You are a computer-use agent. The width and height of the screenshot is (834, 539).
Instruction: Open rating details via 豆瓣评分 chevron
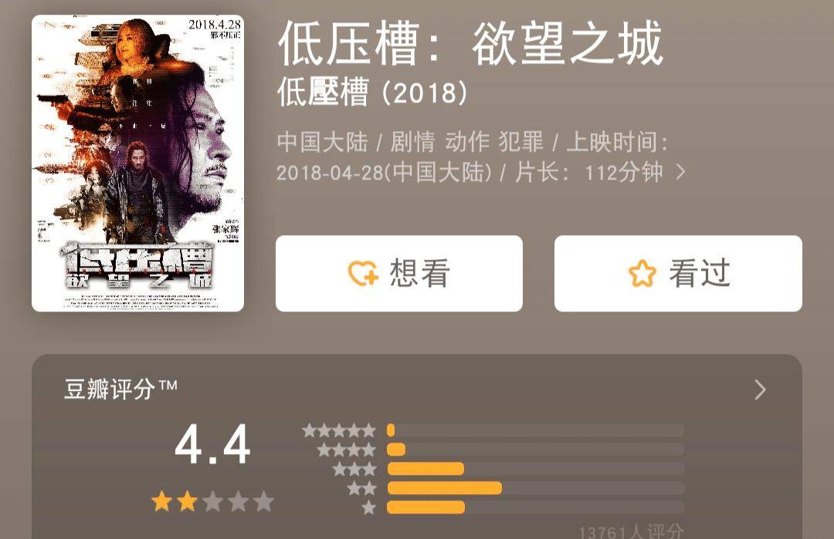(x=760, y=389)
